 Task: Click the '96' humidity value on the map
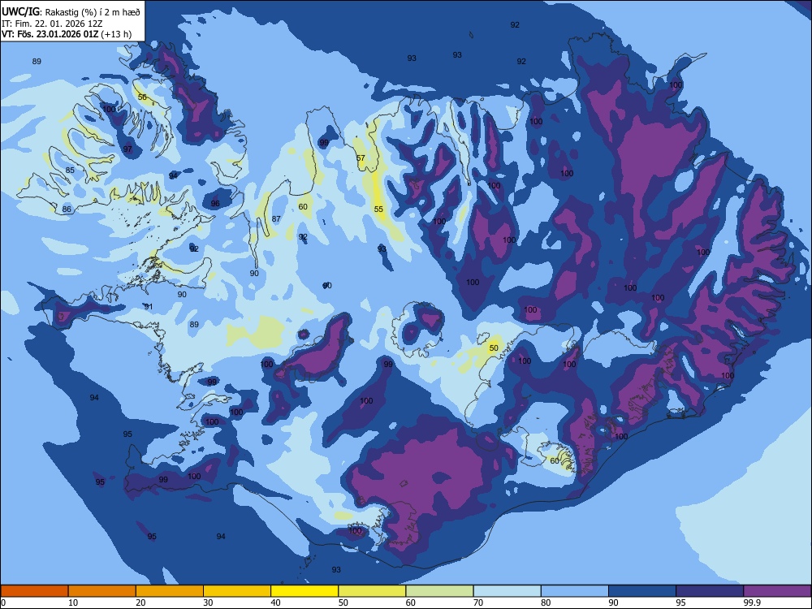click(x=215, y=204)
